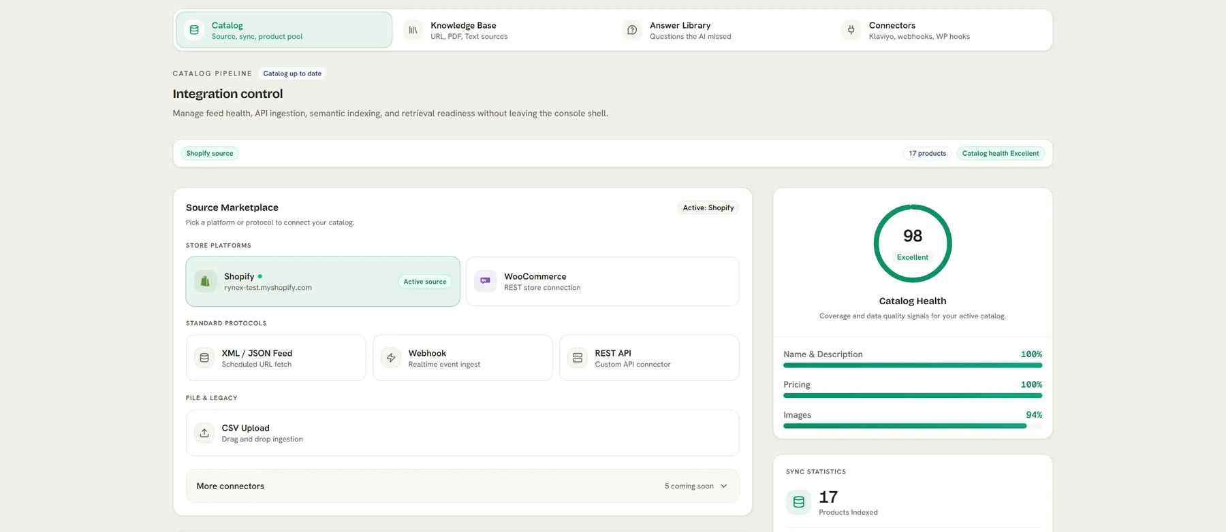This screenshot has height=532, width=1226.
Task: Click the green Shopify status dot
Action: click(260, 276)
